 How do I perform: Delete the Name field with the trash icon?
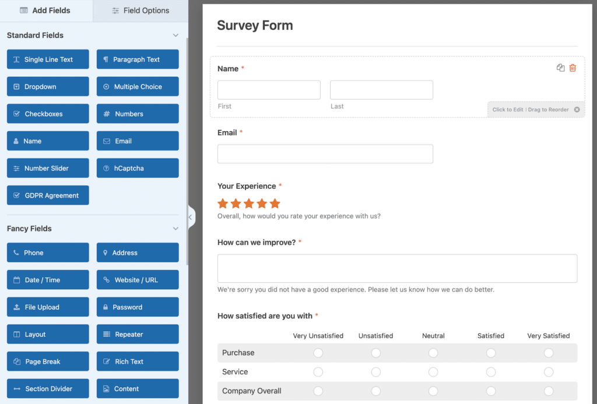click(573, 68)
